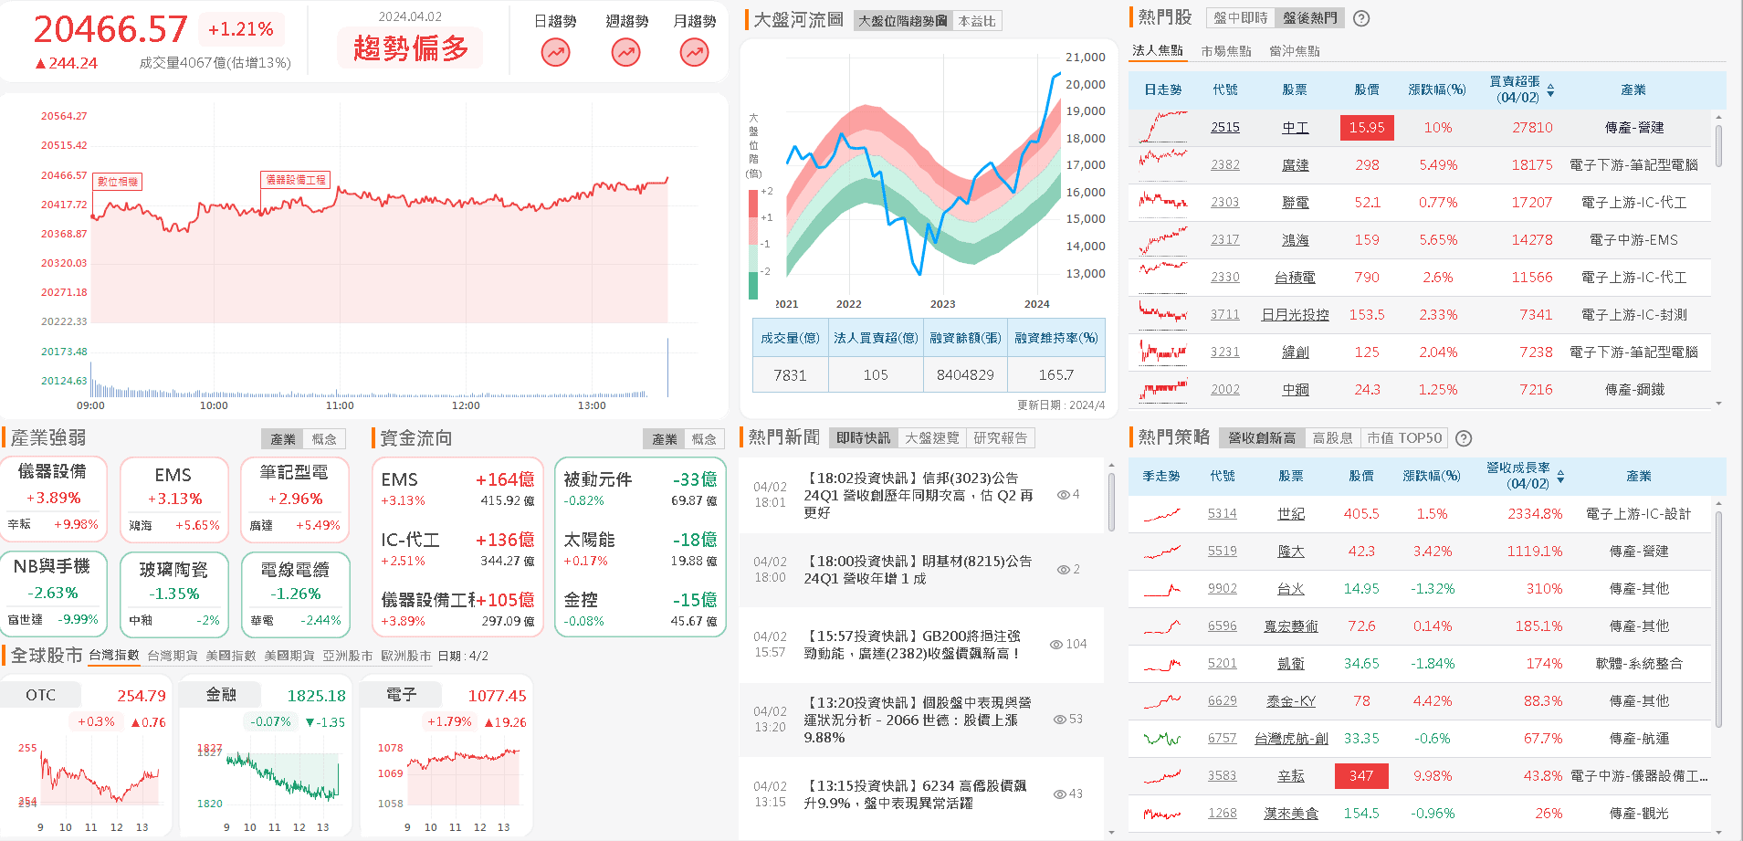
Task: Open IC-代工 row in 資金流向
Action: tap(457, 550)
